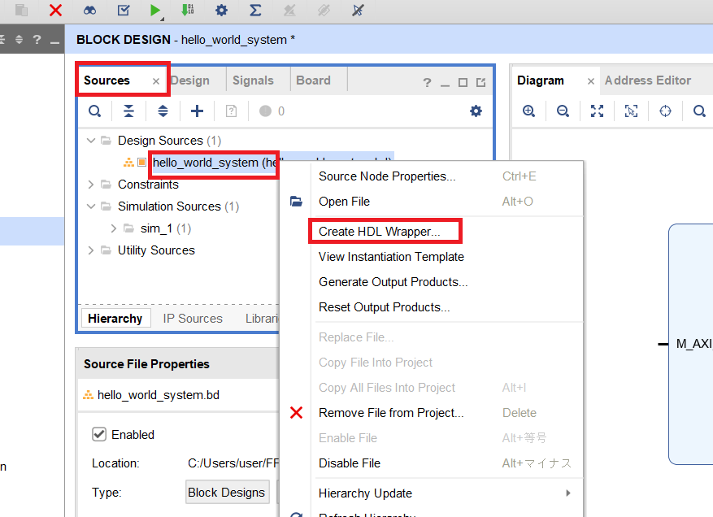
Task: Open left panel help question mark
Action: pos(37,40)
